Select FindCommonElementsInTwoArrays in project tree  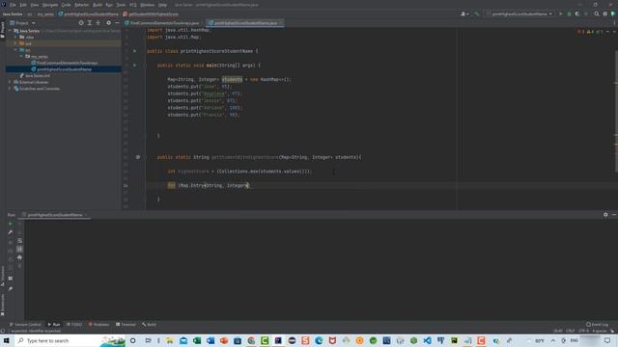(x=65, y=63)
